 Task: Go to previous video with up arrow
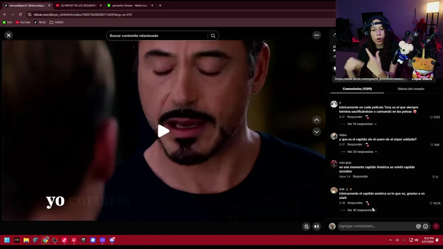(x=316, y=120)
